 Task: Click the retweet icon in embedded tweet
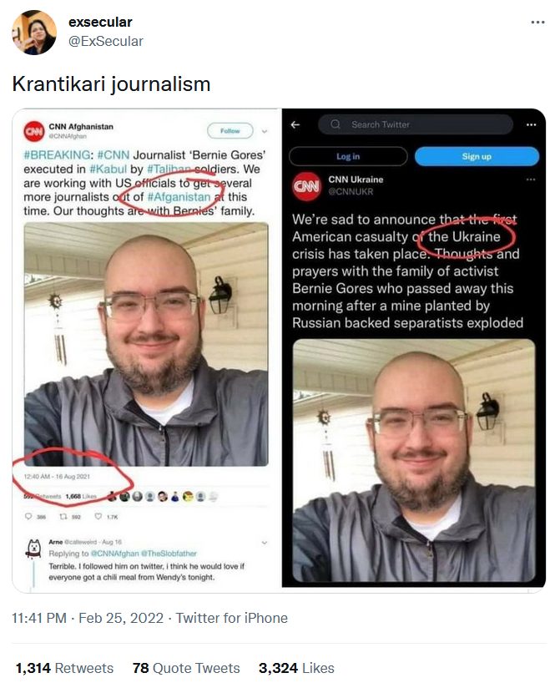pos(63,517)
